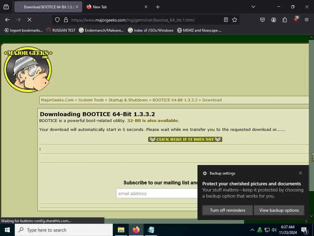Click the scrollbar up arrow

(312, 37)
